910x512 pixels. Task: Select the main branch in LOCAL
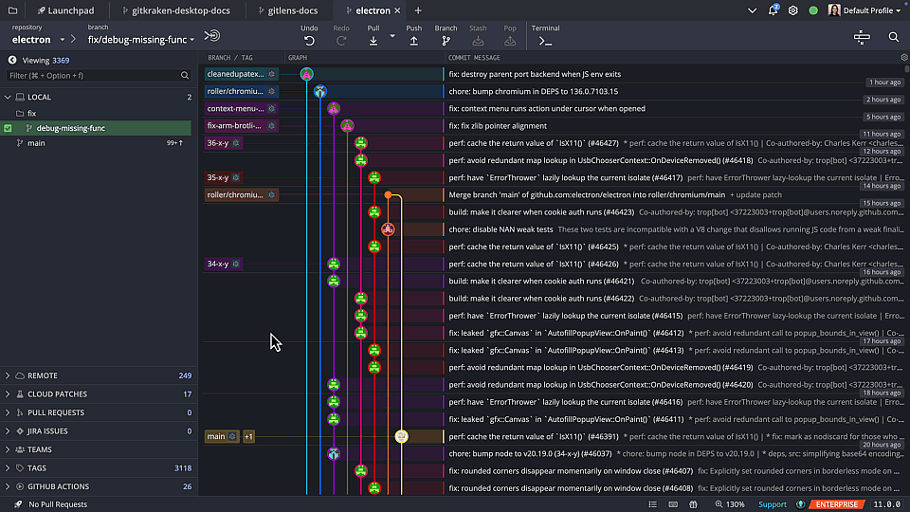coord(36,143)
